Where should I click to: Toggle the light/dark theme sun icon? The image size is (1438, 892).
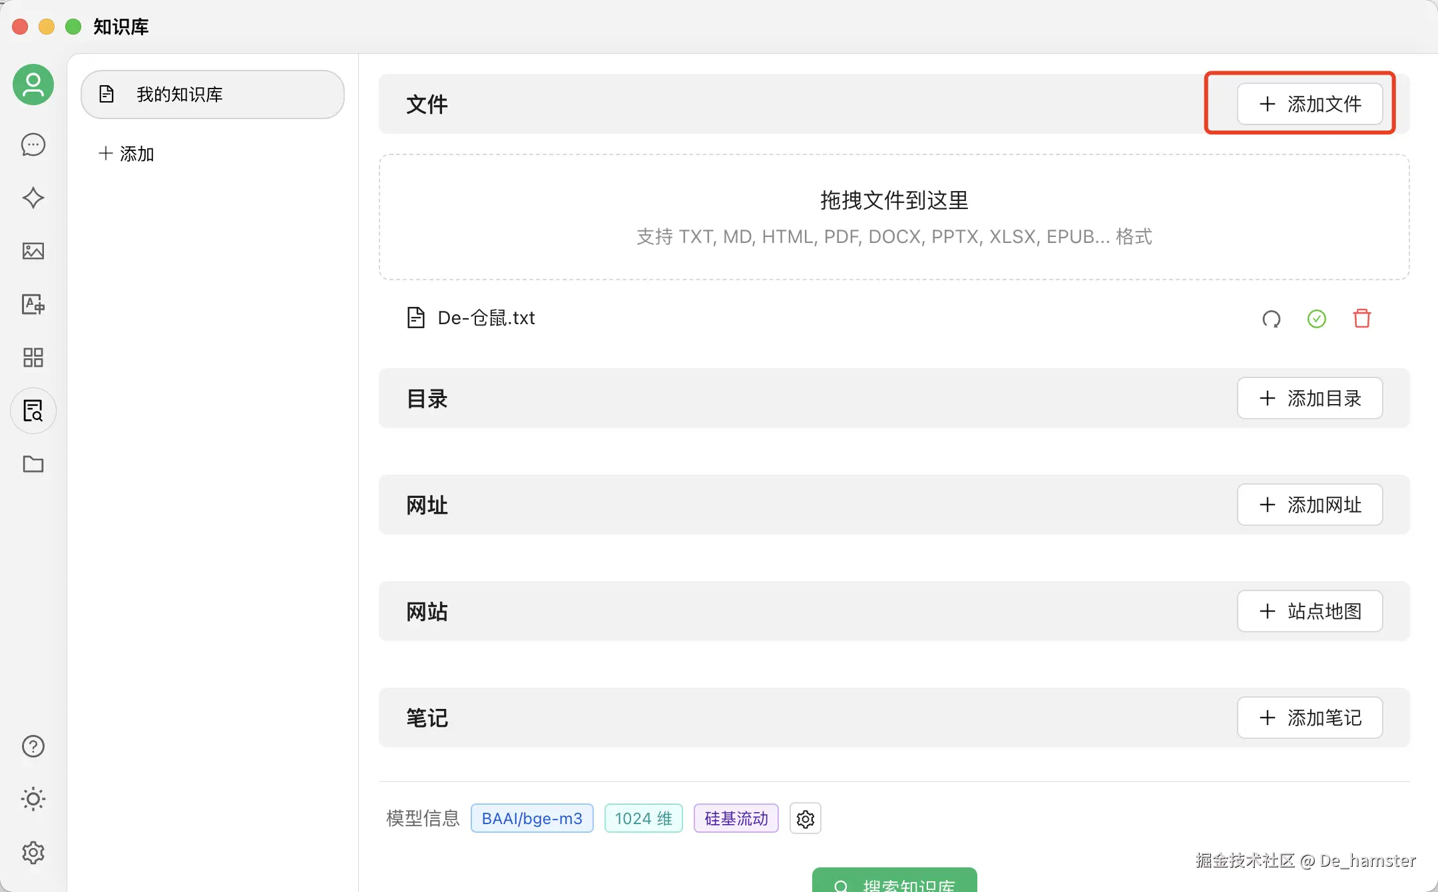[33, 799]
